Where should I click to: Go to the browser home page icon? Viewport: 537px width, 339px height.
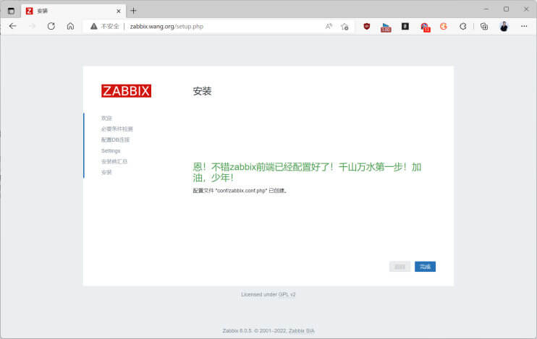(70, 26)
